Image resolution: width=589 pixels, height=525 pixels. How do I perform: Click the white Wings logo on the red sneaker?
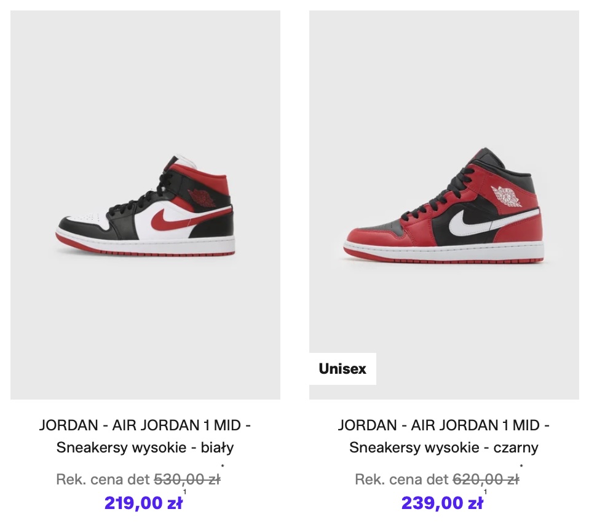coord(507,195)
